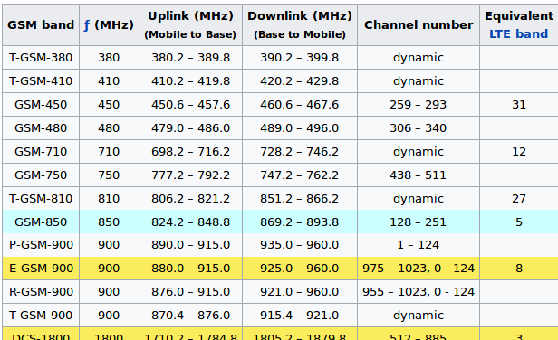Open the ƒ frequency link in header

[86, 25]
